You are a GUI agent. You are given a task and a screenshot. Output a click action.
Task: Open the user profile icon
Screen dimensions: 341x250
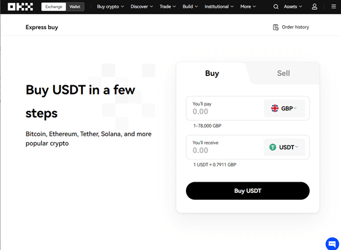314,7
